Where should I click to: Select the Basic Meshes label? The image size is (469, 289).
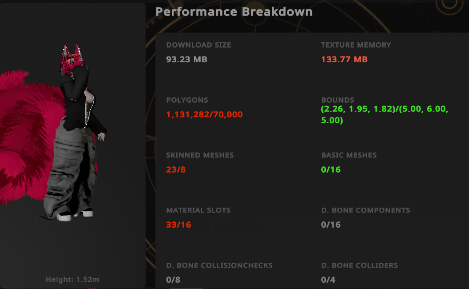348,155
